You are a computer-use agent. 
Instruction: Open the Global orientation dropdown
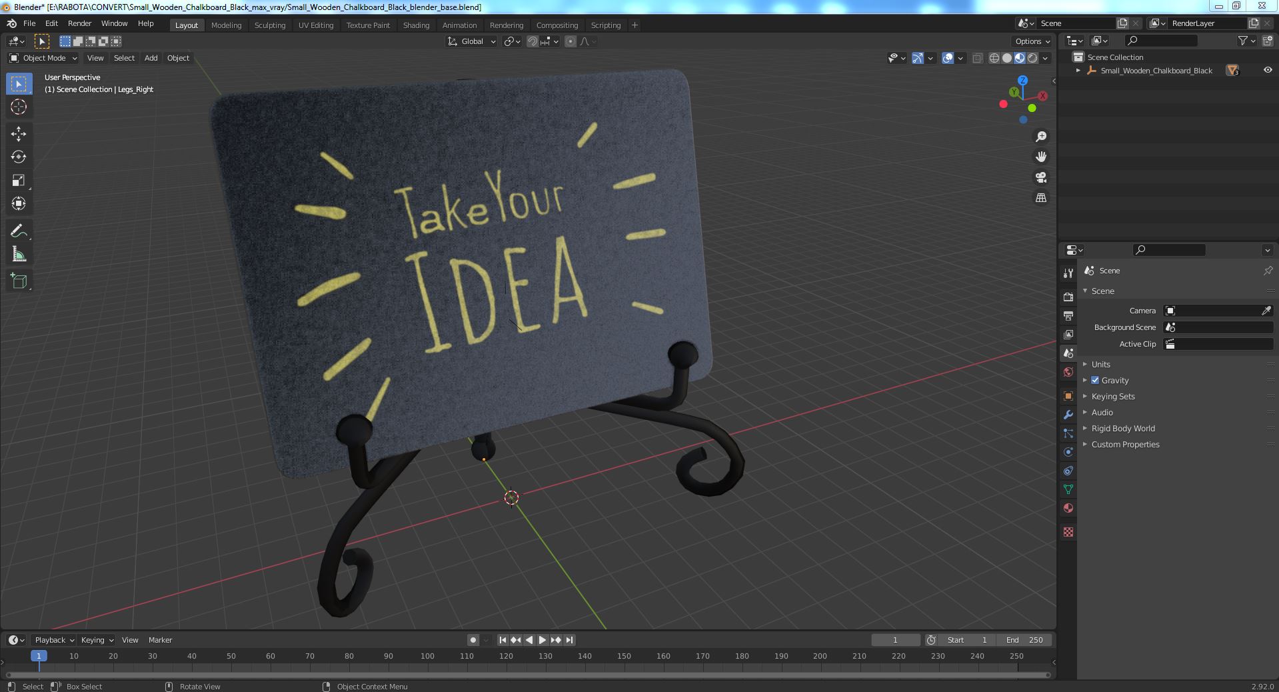coord(472,41)
